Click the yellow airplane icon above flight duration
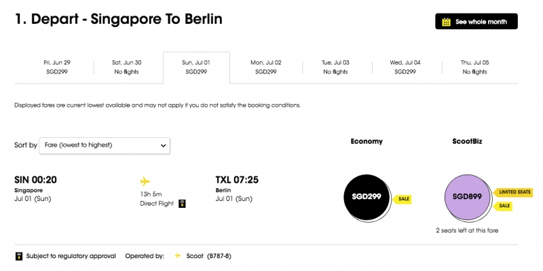 145,181
